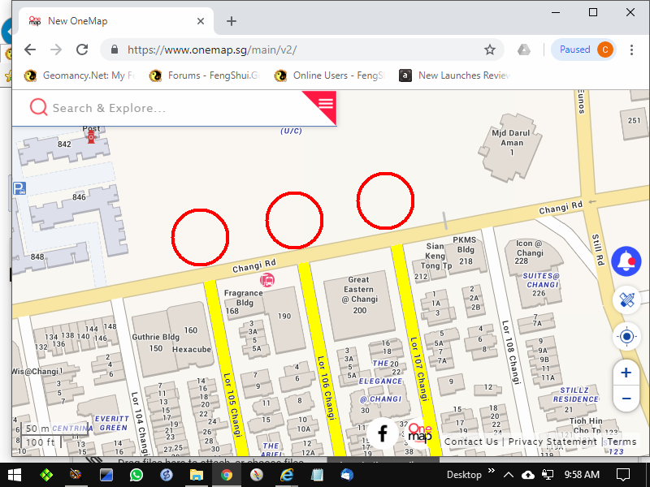Show hidden system tray icons
This screenshot has width=650, height=487.
(x=509, y=475)
